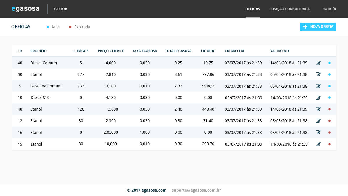Screen dimensions: 348x196
Task: Click the 0,080 taxa egasosa value
Action: (x=145, y=98)
